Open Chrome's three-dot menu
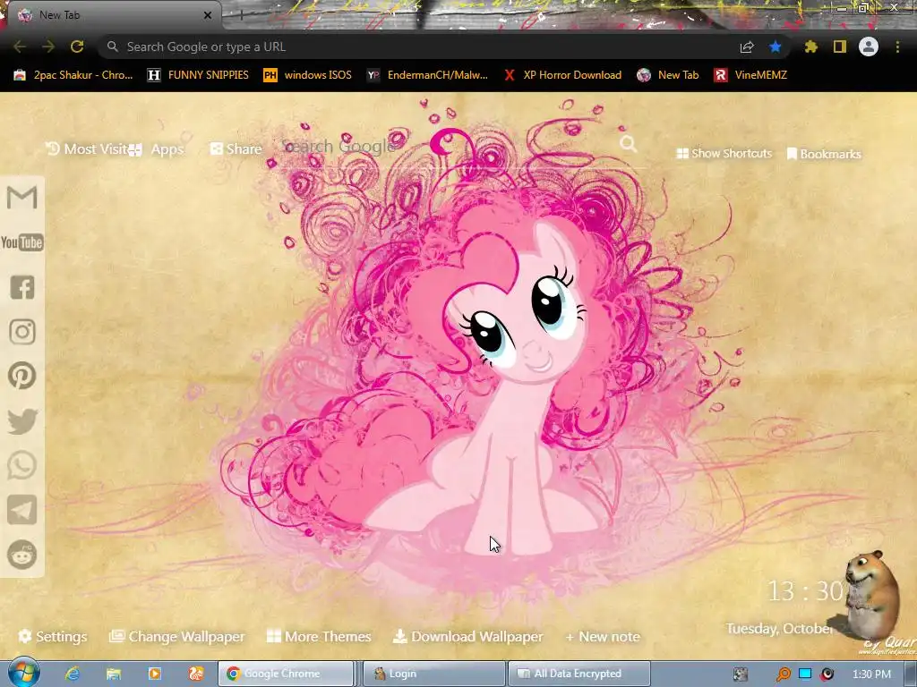This screenshot has width=917, height=687. pos(897,47)
